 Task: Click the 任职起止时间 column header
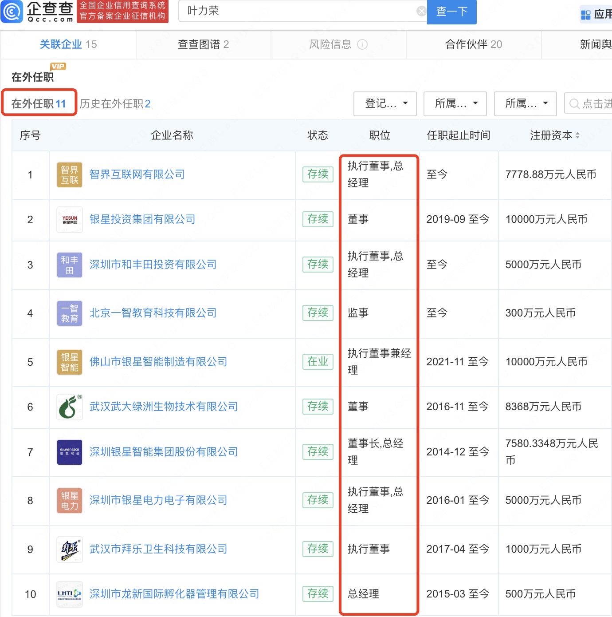coord(459,135)
